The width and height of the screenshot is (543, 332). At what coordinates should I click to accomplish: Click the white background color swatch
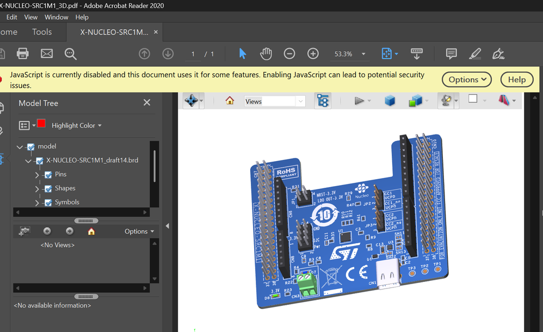pyautogui.click(x=473, y=99)
